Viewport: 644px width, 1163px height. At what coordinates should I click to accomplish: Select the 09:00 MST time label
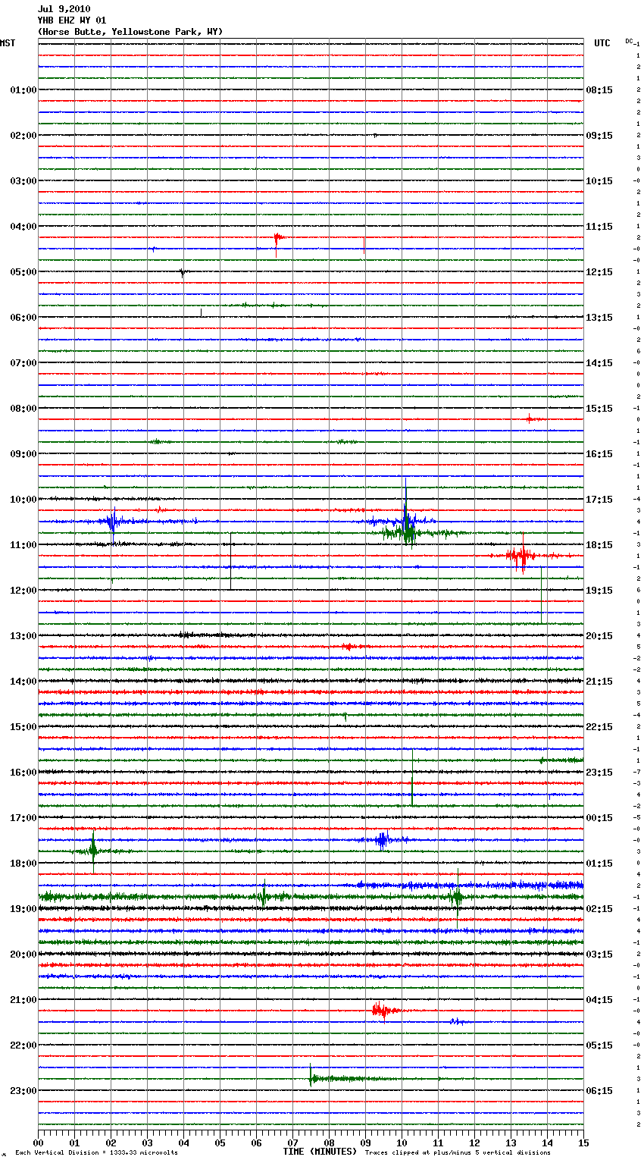click(x=23, y=454)
